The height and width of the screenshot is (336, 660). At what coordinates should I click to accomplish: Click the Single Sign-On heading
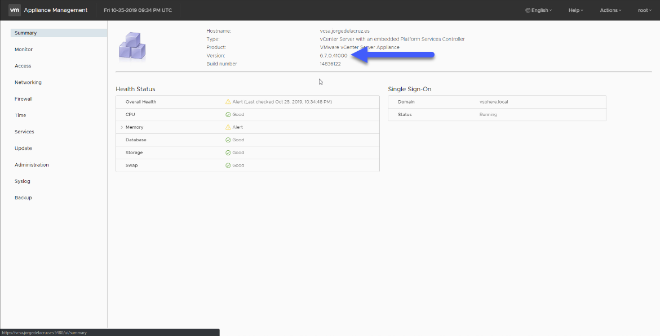[410, 89]
